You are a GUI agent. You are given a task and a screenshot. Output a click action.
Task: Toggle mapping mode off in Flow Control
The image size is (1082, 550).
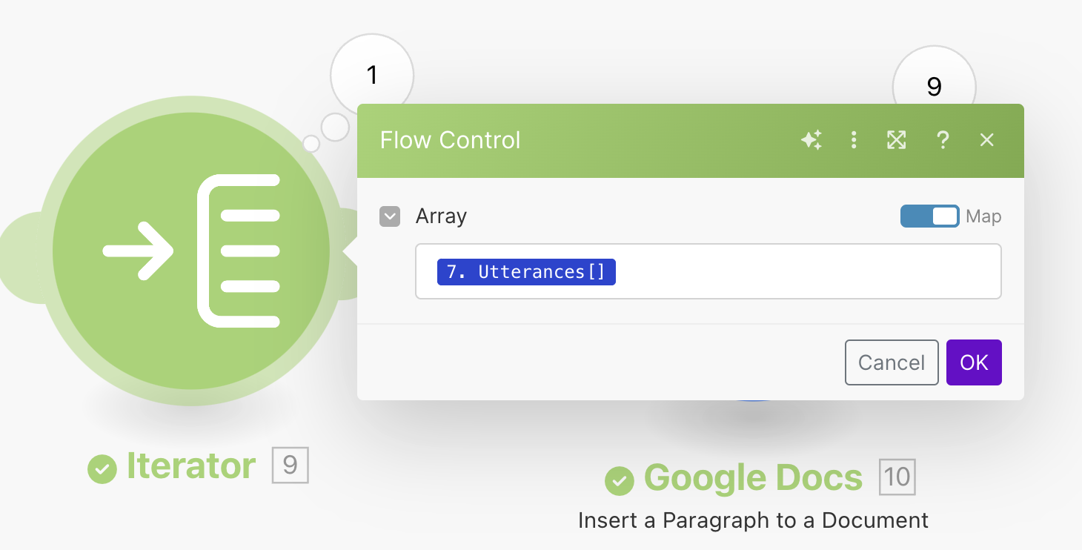[929, 216]
